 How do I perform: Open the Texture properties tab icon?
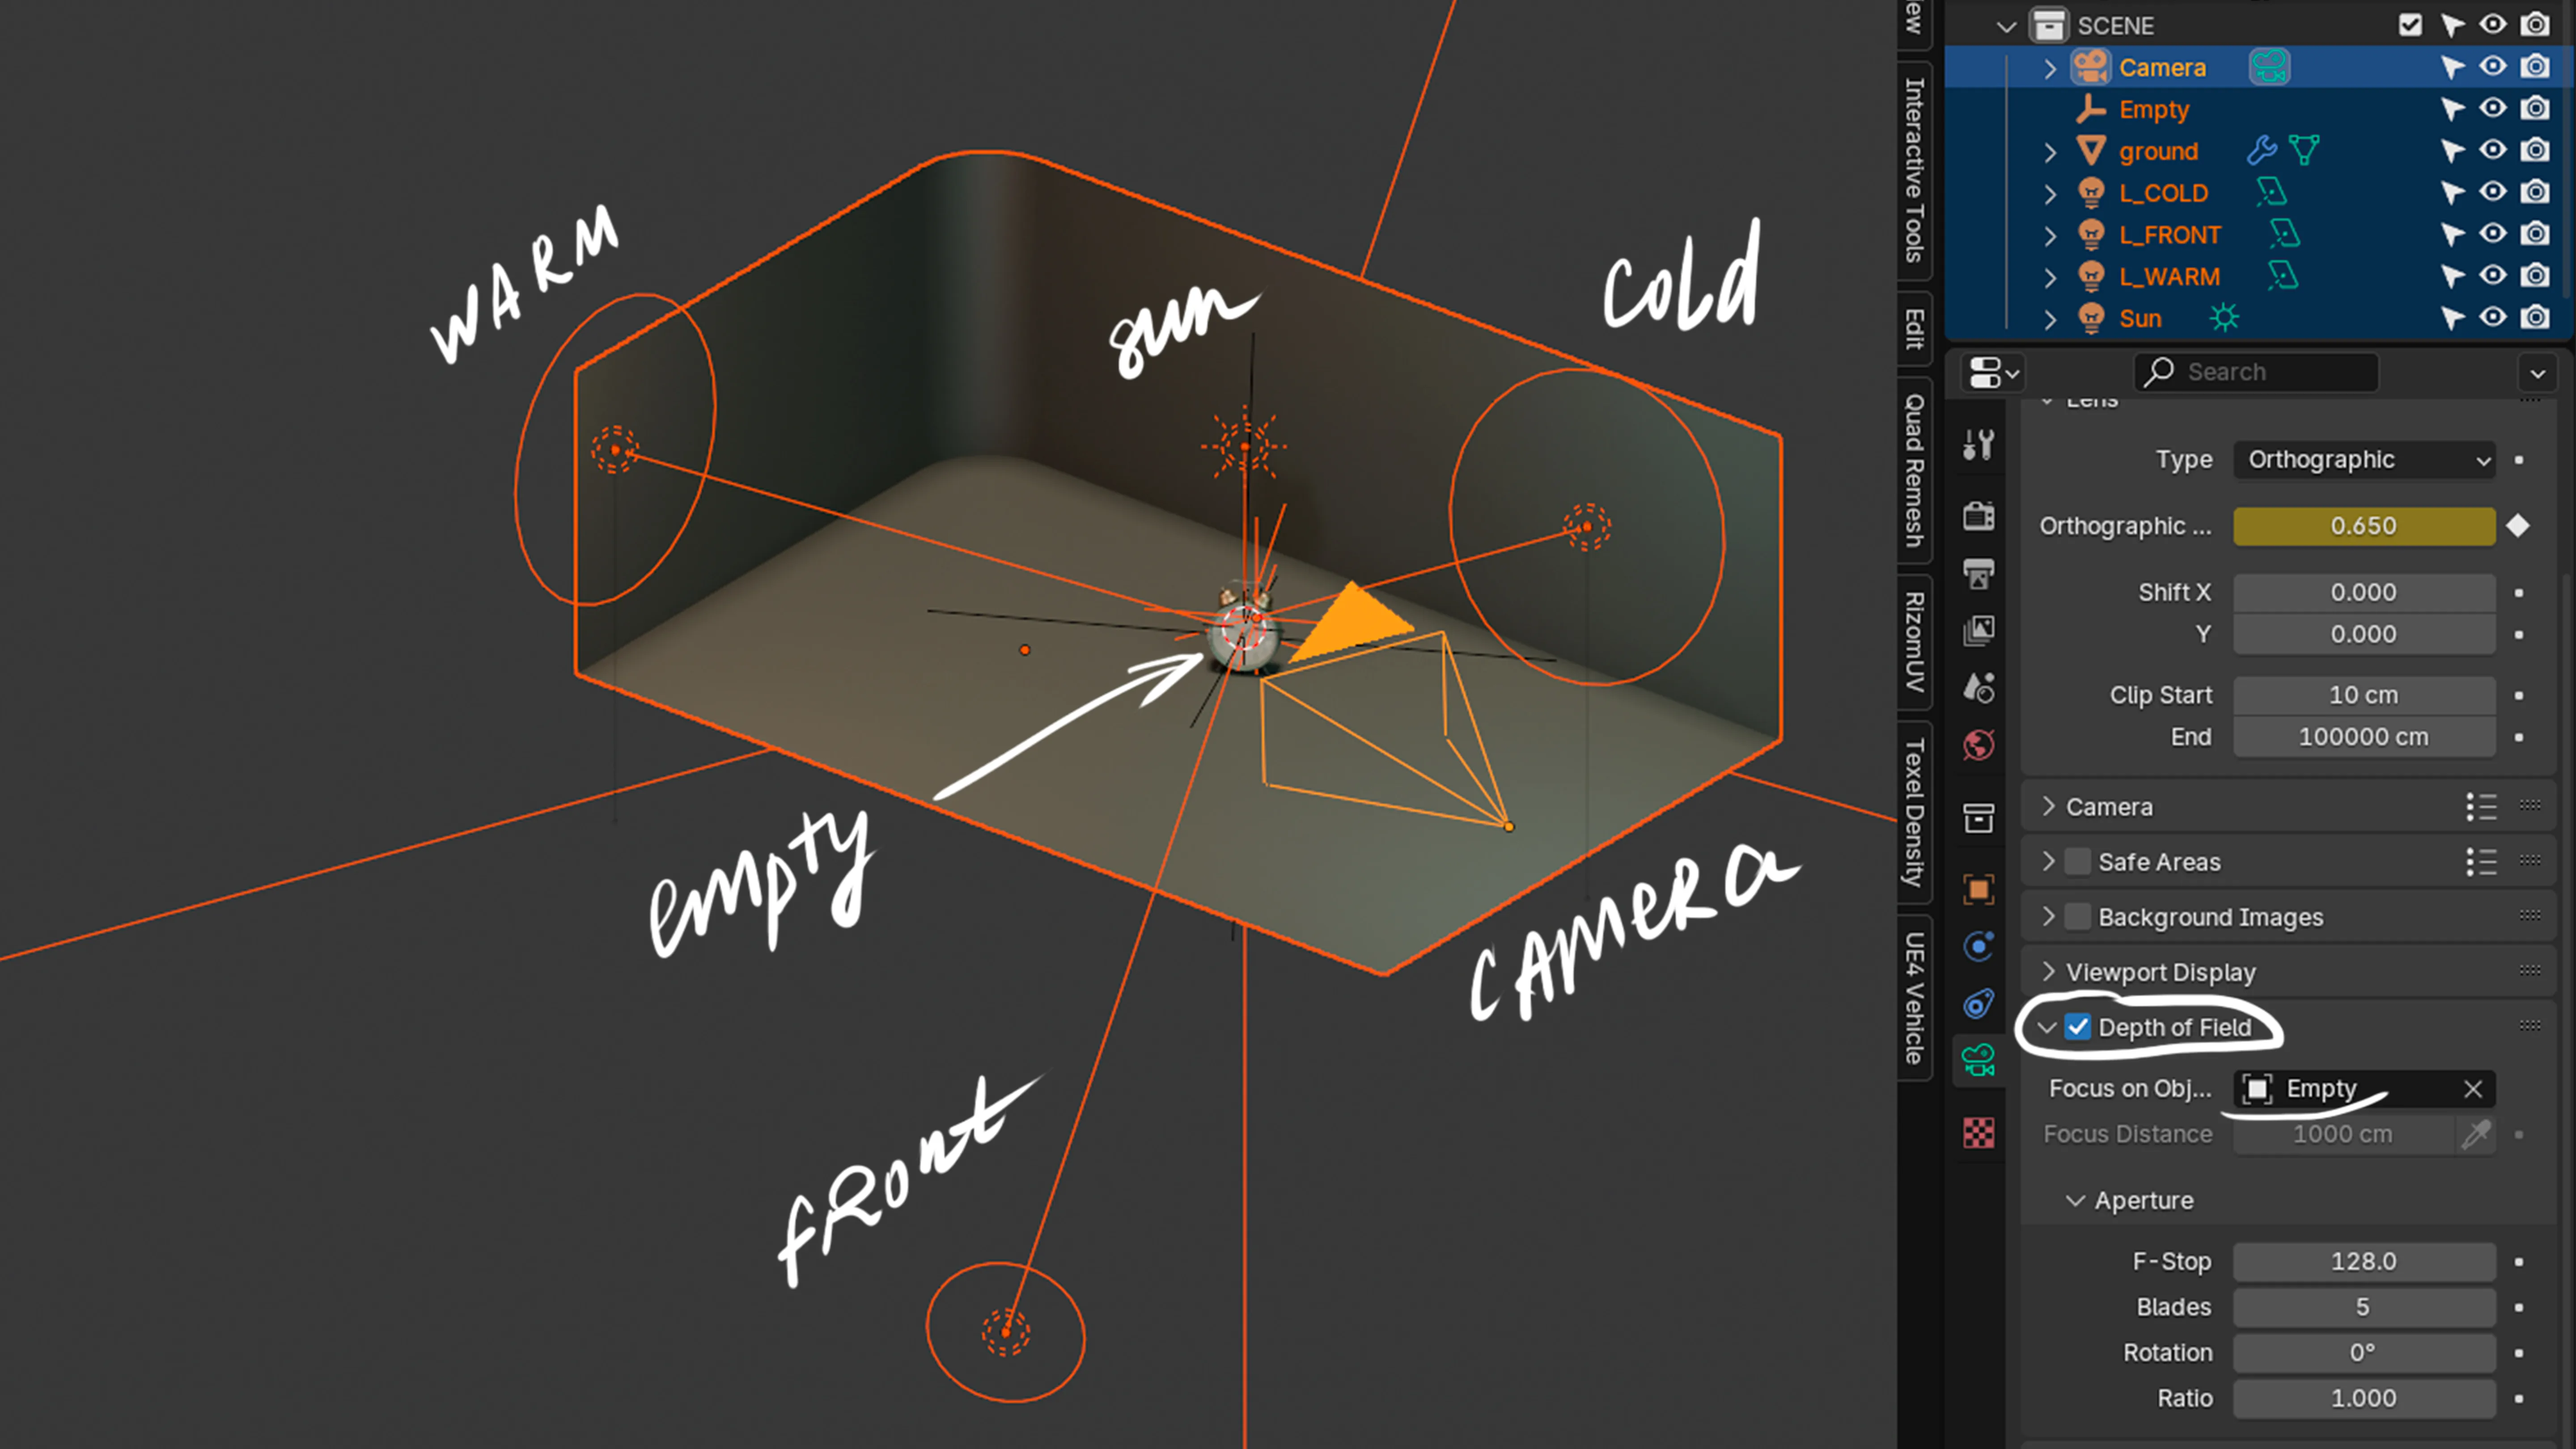pos(1978,1133)
